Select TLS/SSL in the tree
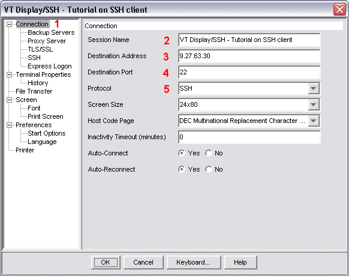The height and width of the screenshot is (276, 349). [40, 49]
